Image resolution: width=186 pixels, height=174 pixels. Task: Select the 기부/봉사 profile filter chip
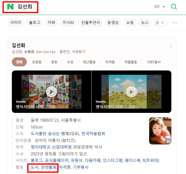[154, 62]
